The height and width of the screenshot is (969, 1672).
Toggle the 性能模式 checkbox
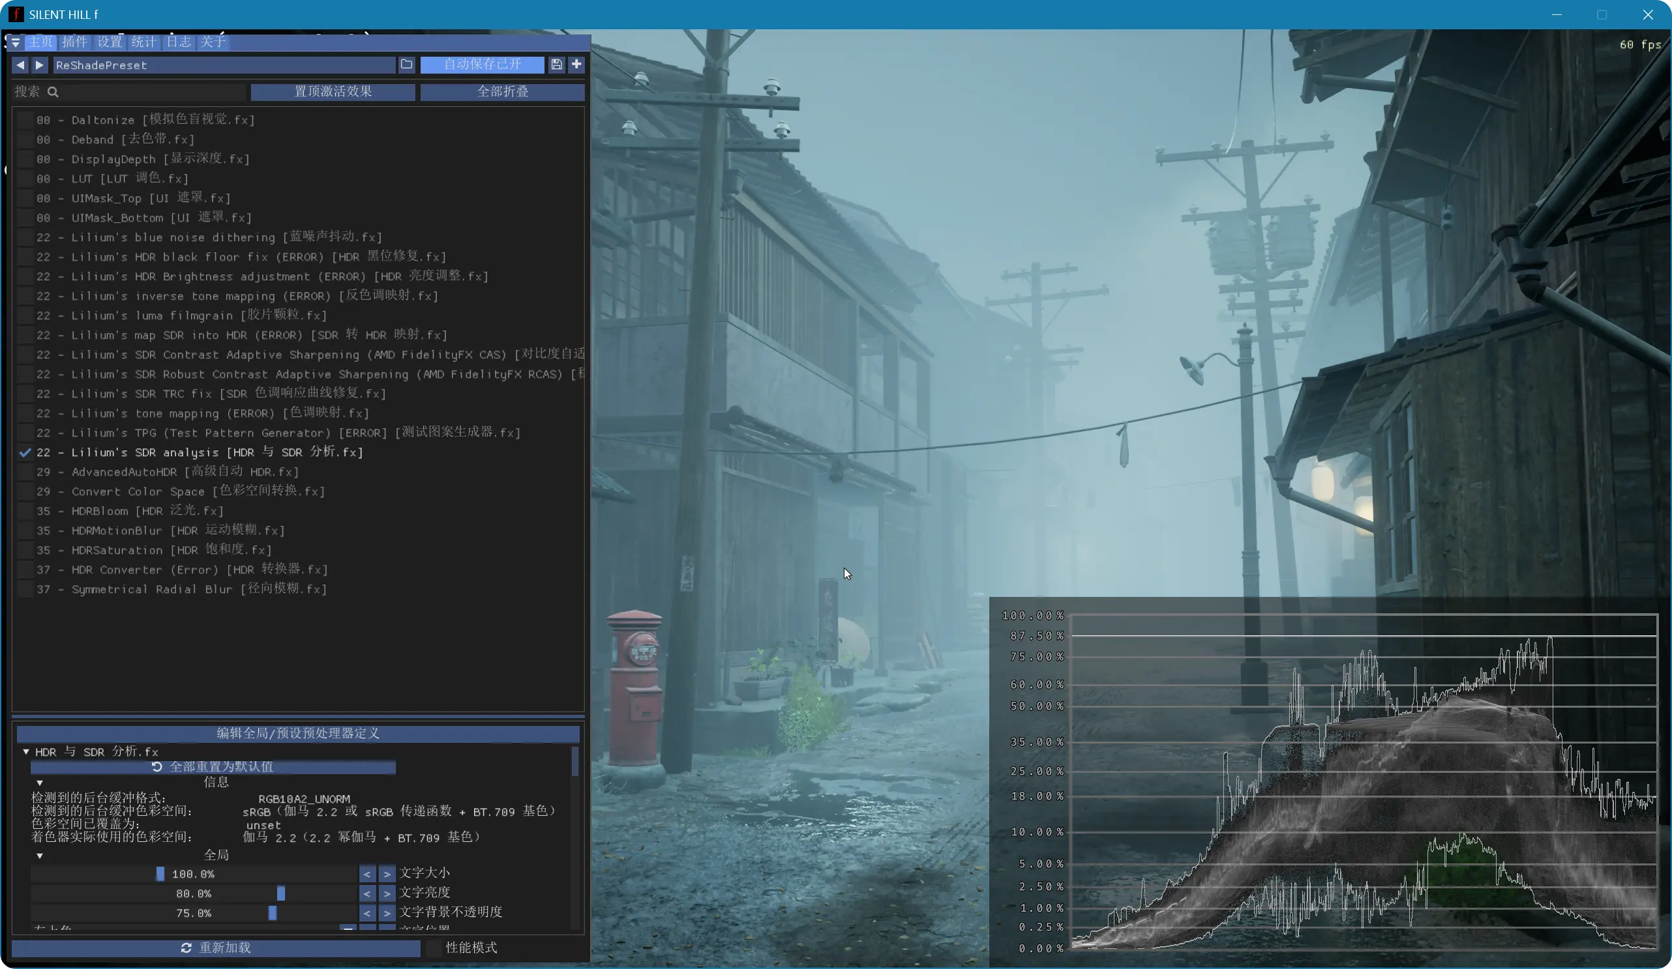point(434,948)
